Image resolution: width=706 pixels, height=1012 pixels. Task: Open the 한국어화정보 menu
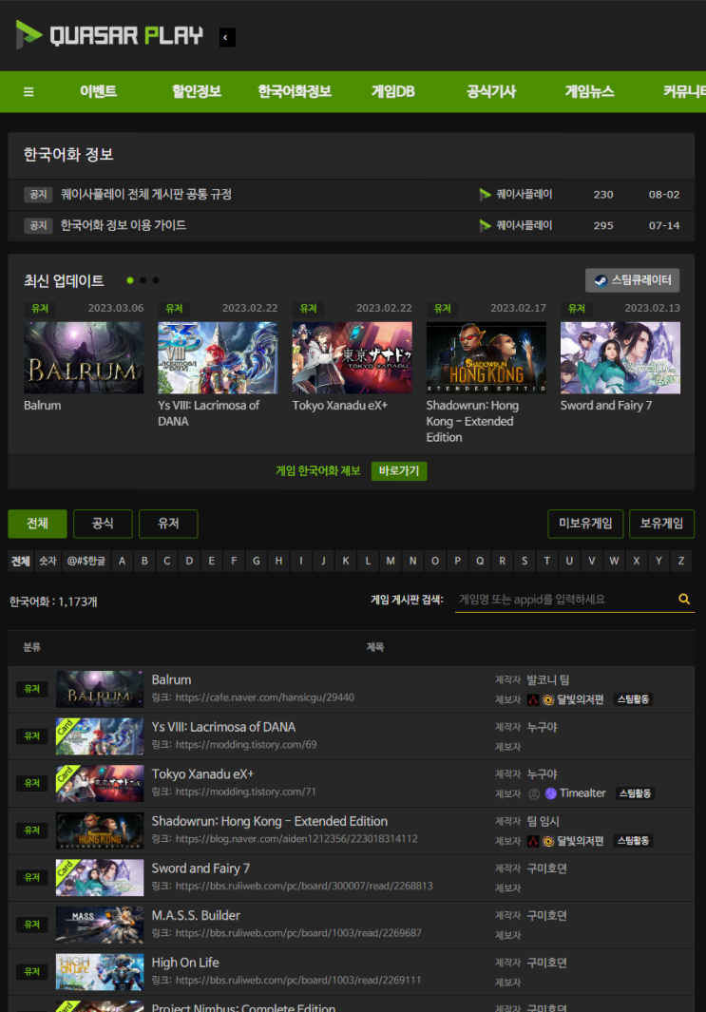click(x=295, y=91)
